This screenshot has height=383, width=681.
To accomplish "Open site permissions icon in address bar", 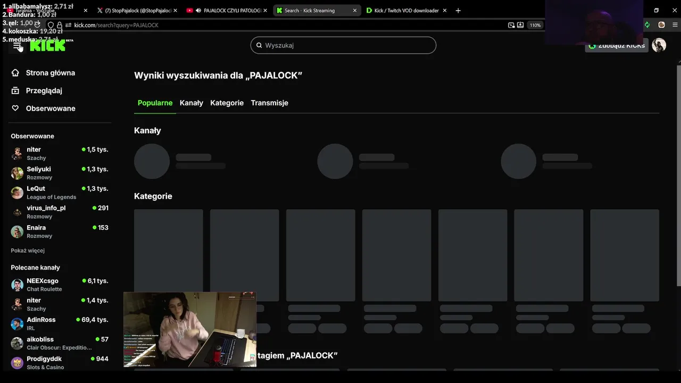I will tap(68, 25).
